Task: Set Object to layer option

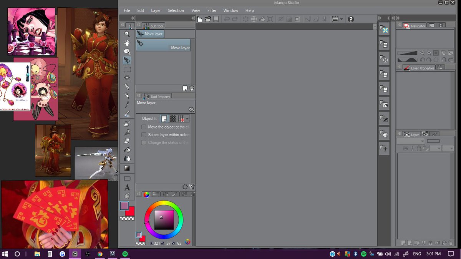Action: [x=164, y=119]
